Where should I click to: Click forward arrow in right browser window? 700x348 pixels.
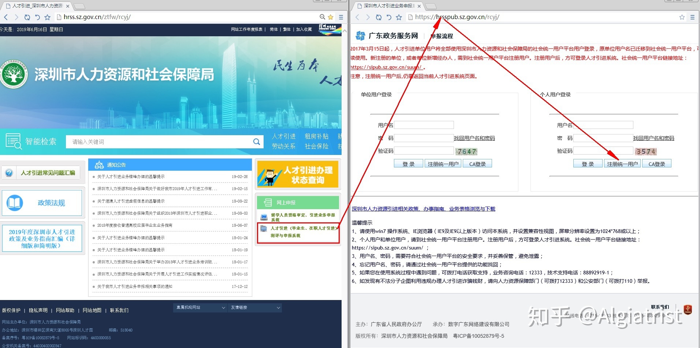click(x=368, y=17)
